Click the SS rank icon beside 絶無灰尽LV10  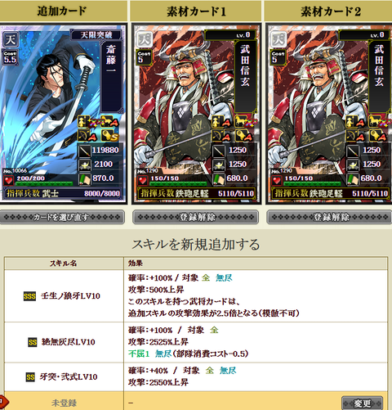(x=33, y=342)
